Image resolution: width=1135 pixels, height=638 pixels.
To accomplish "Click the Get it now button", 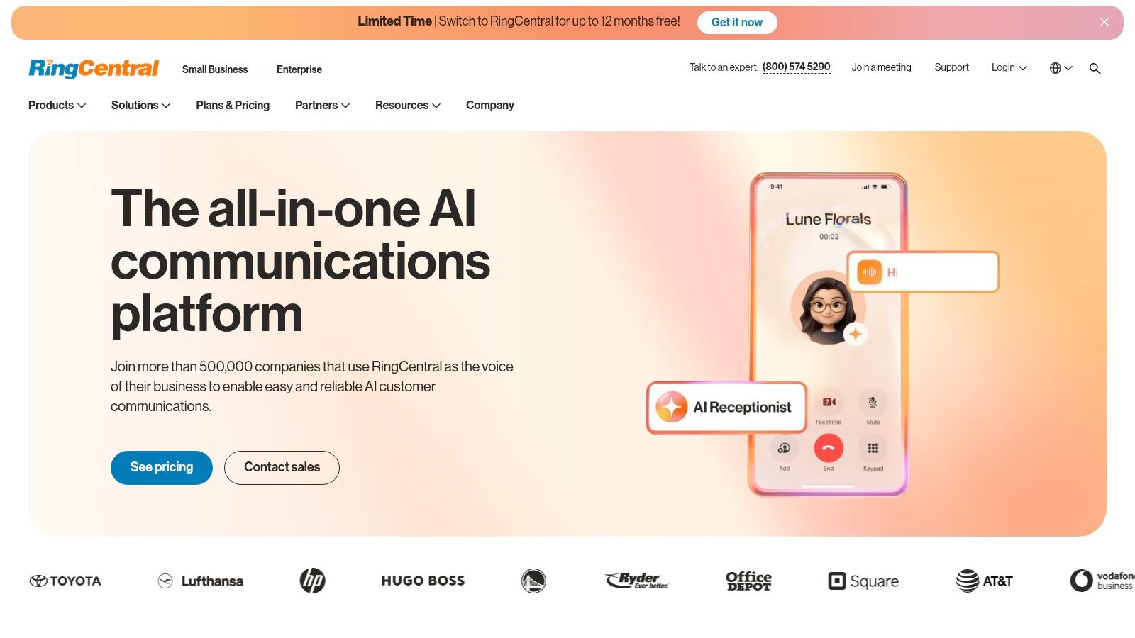I will [x=737, y=23].
